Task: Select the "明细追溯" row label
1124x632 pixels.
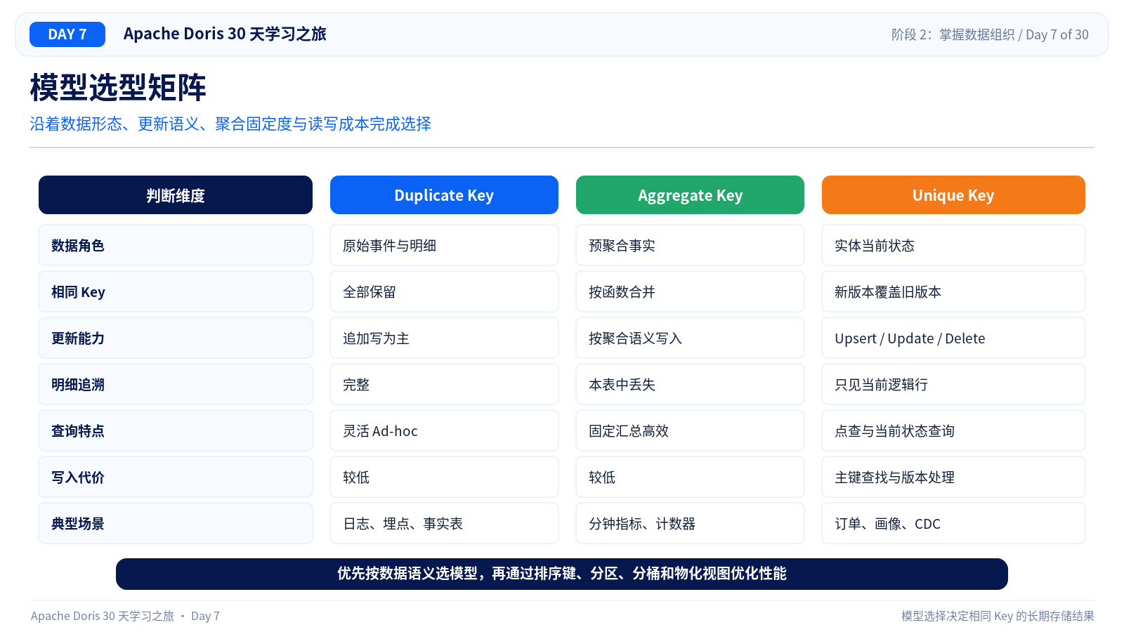Action: point(176,384)
